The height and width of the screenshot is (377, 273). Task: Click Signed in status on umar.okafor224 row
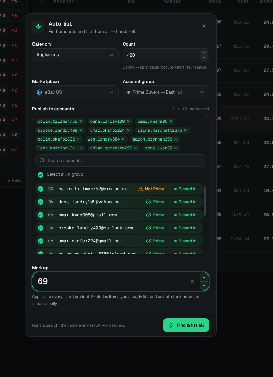[x=185, y=241]
